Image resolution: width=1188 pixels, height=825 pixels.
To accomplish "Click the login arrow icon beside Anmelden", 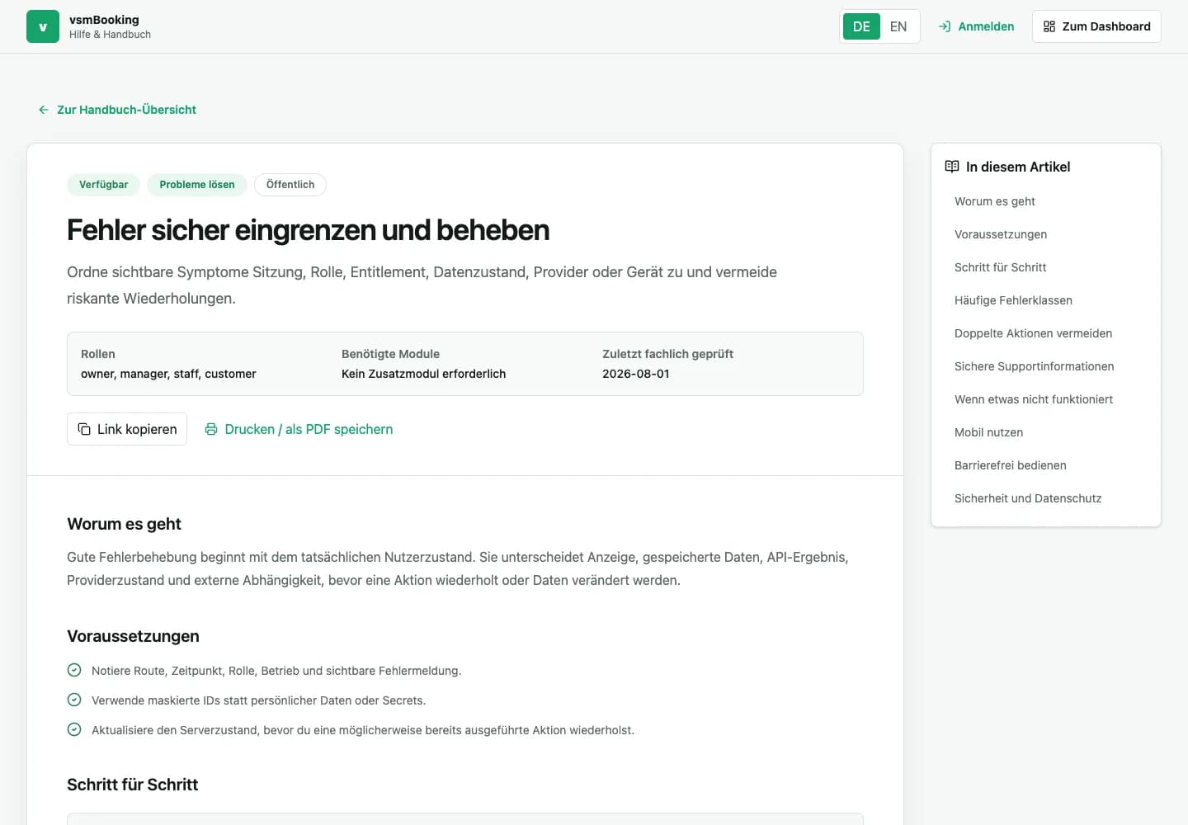I will tap(945, 26).
